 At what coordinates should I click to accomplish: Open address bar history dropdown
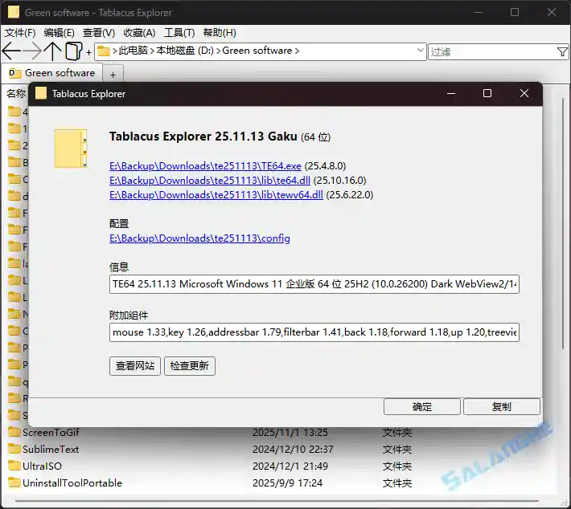(421, 50)
